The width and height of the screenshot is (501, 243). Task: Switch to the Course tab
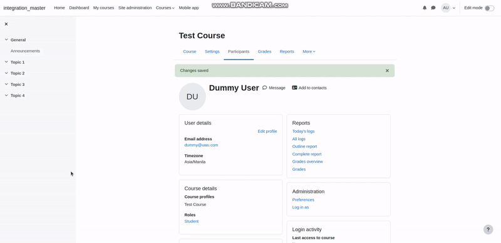pyautogui.click(x=190, y=51)
